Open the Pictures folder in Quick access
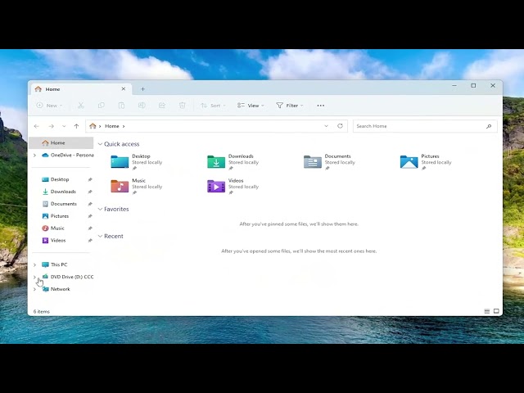This screenshot has width=524, height=393. pos(426,162)
